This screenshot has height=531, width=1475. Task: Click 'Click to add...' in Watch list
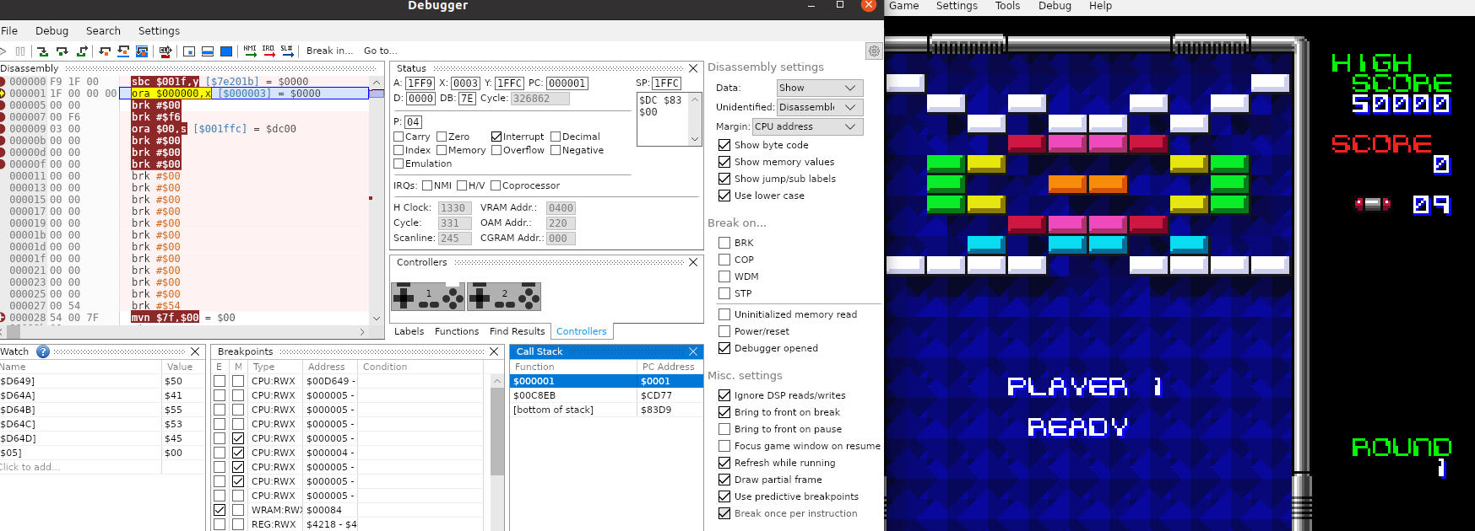[30, 467]
